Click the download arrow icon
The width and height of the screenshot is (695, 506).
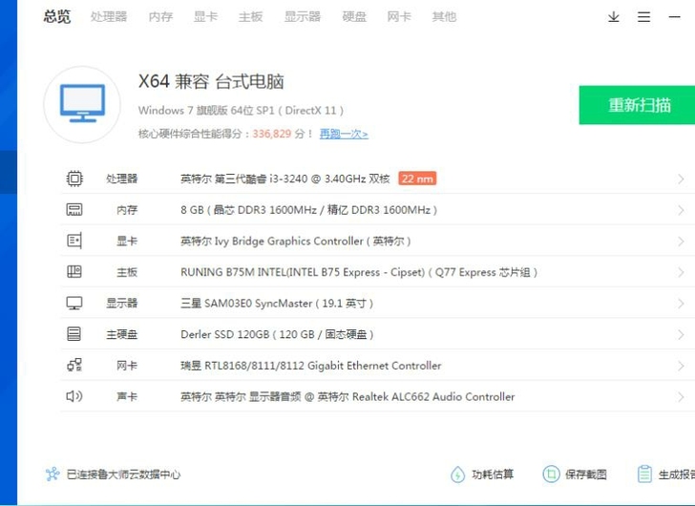[614, 17]
